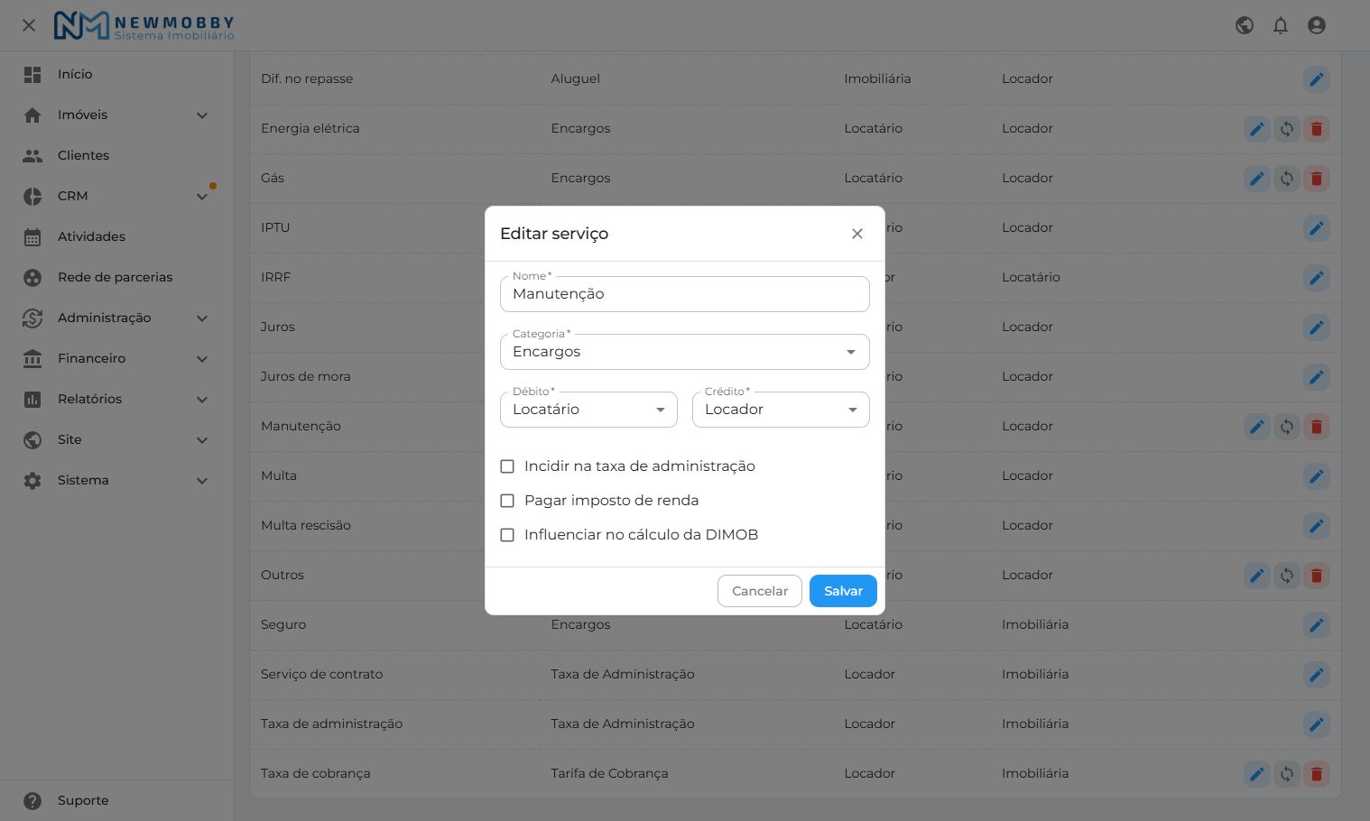The image size is (1370, 821).
Task: Go to Início in the sidebar
Action: click(117, 74)
